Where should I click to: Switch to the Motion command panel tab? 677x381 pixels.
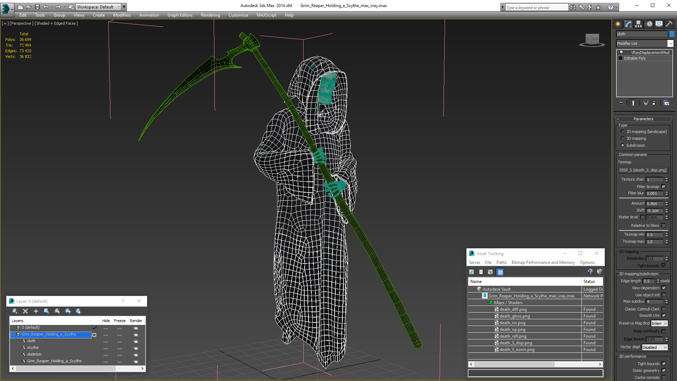(649, 24)
